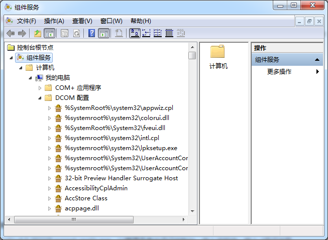This screenshot has width=328, height=240.
Task: Toggle the Show/Hide Action Pane button
Action: [x=104, y=33]
